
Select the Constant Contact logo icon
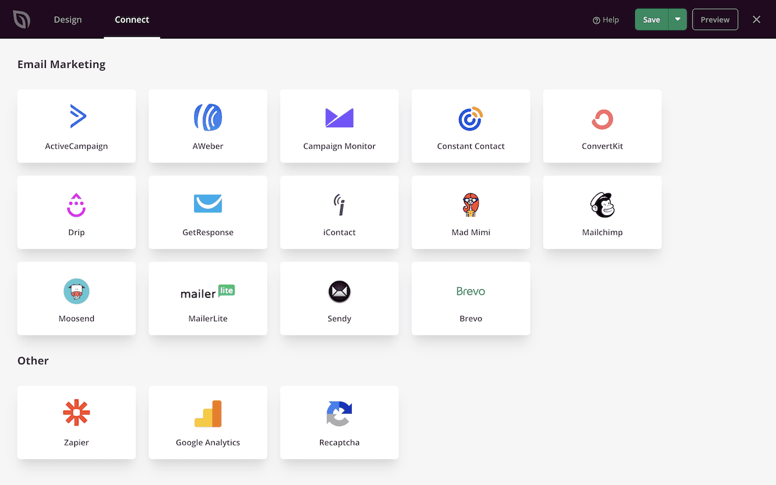[471, 118]
